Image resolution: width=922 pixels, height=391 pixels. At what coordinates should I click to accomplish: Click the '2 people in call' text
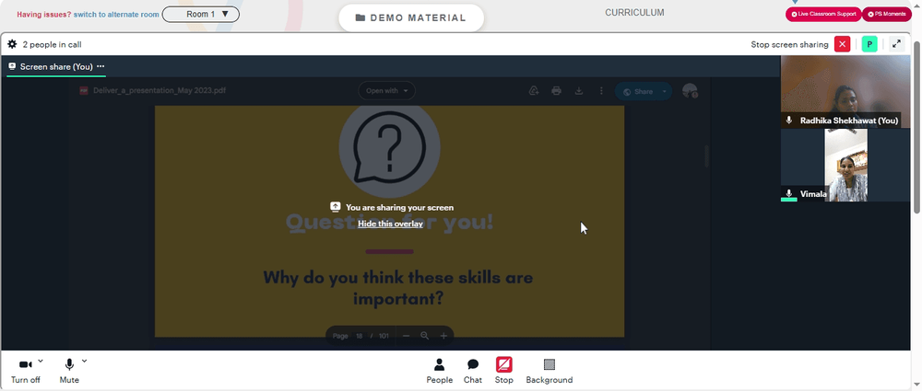point(52,44)
